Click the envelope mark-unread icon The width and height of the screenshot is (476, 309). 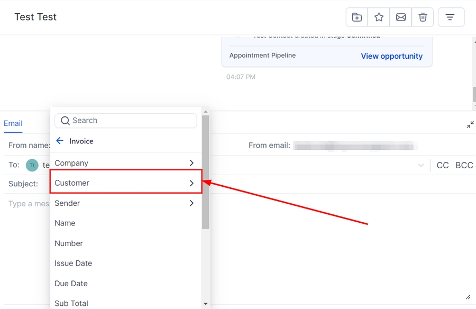pos(401,17)
